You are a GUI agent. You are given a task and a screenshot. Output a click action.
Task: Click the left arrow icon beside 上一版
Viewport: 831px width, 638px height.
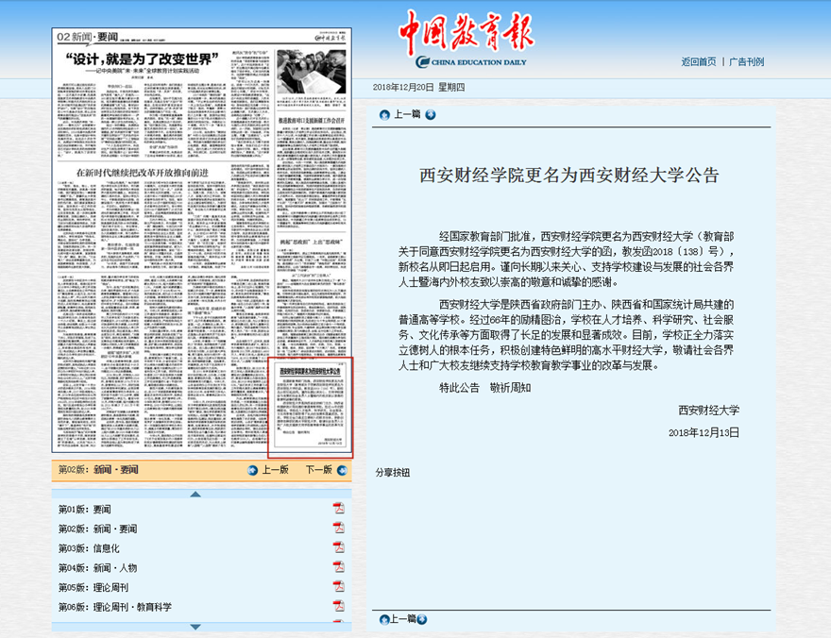253,470
